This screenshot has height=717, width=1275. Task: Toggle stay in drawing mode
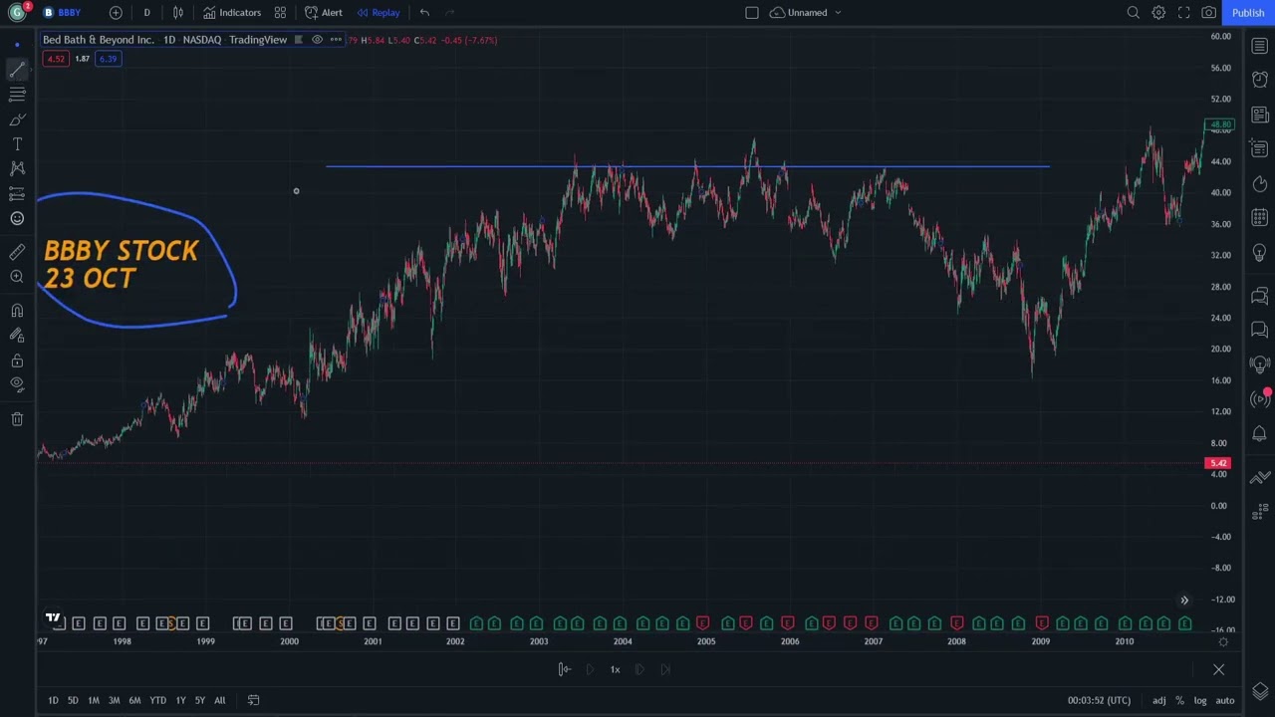click(x=17, y=336)
